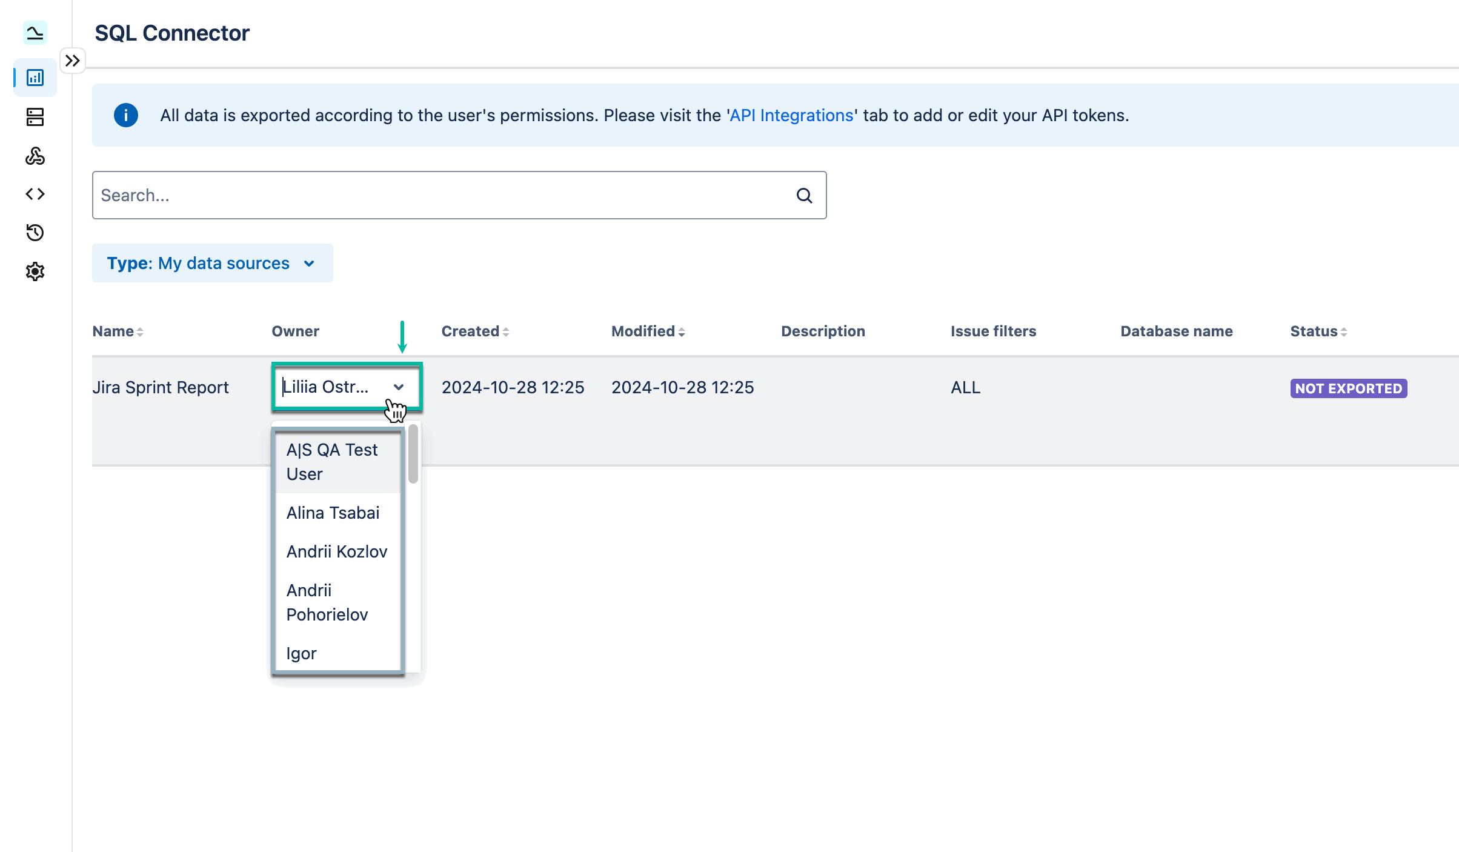Sort the table by the Name column
1459x852 pixels.
(x=117, y=331)
